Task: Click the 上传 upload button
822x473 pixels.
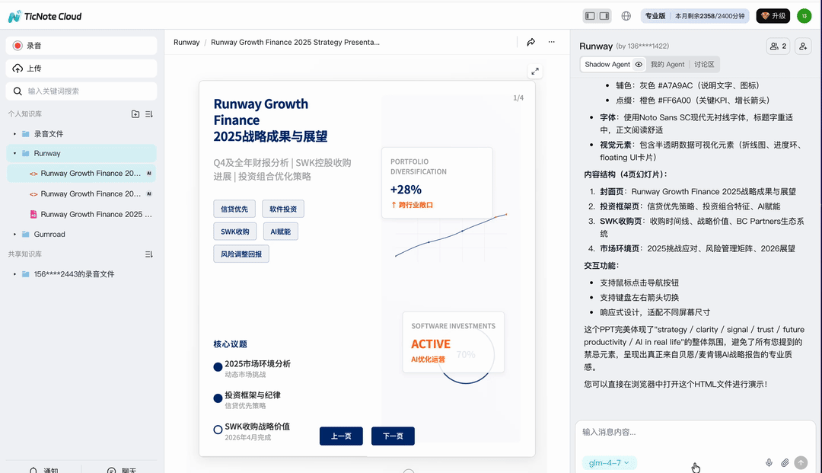Action: click(x=81, y=69)
